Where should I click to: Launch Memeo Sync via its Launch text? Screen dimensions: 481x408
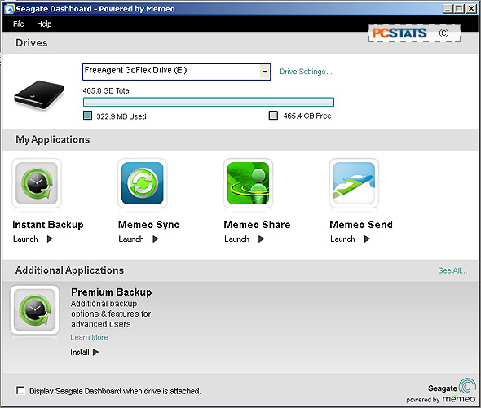pos(131,239)
